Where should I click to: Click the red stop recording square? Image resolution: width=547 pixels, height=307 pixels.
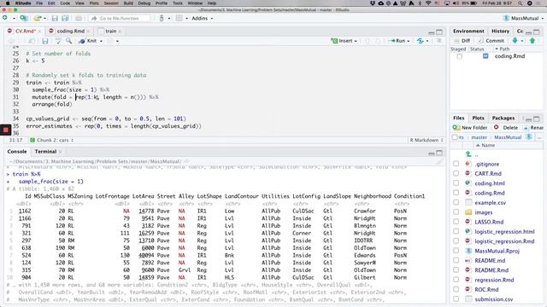5,130
